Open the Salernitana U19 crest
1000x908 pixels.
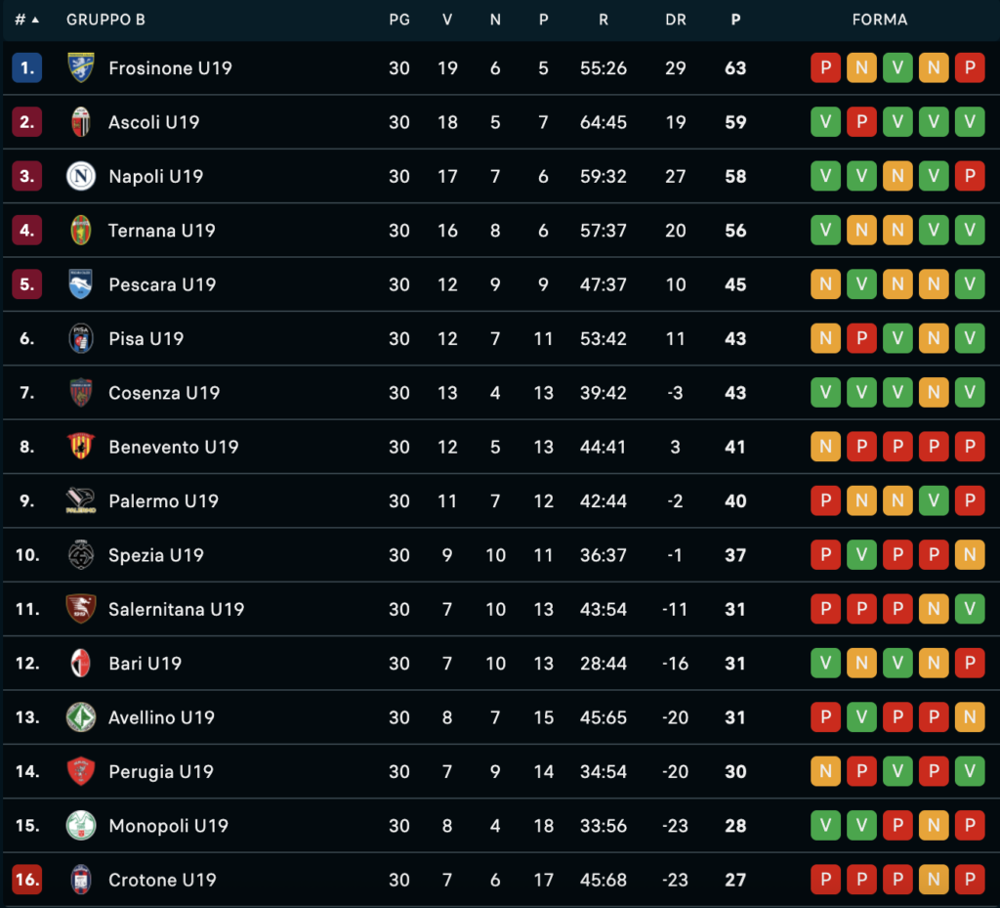81,609
